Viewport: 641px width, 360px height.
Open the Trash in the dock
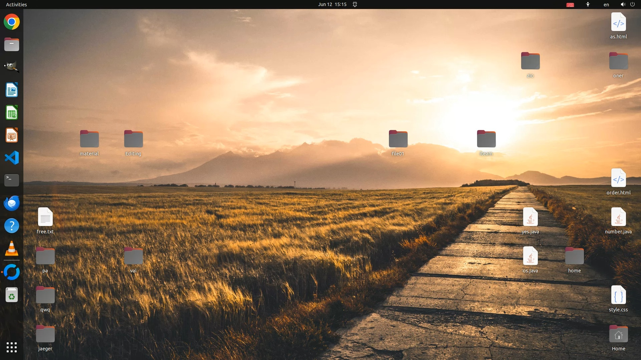pos(12,295)
